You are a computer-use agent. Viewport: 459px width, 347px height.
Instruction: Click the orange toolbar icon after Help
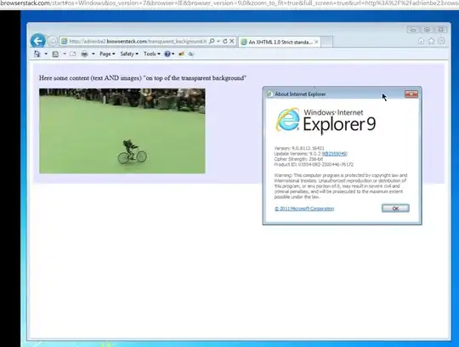click(x=181, y=54)
